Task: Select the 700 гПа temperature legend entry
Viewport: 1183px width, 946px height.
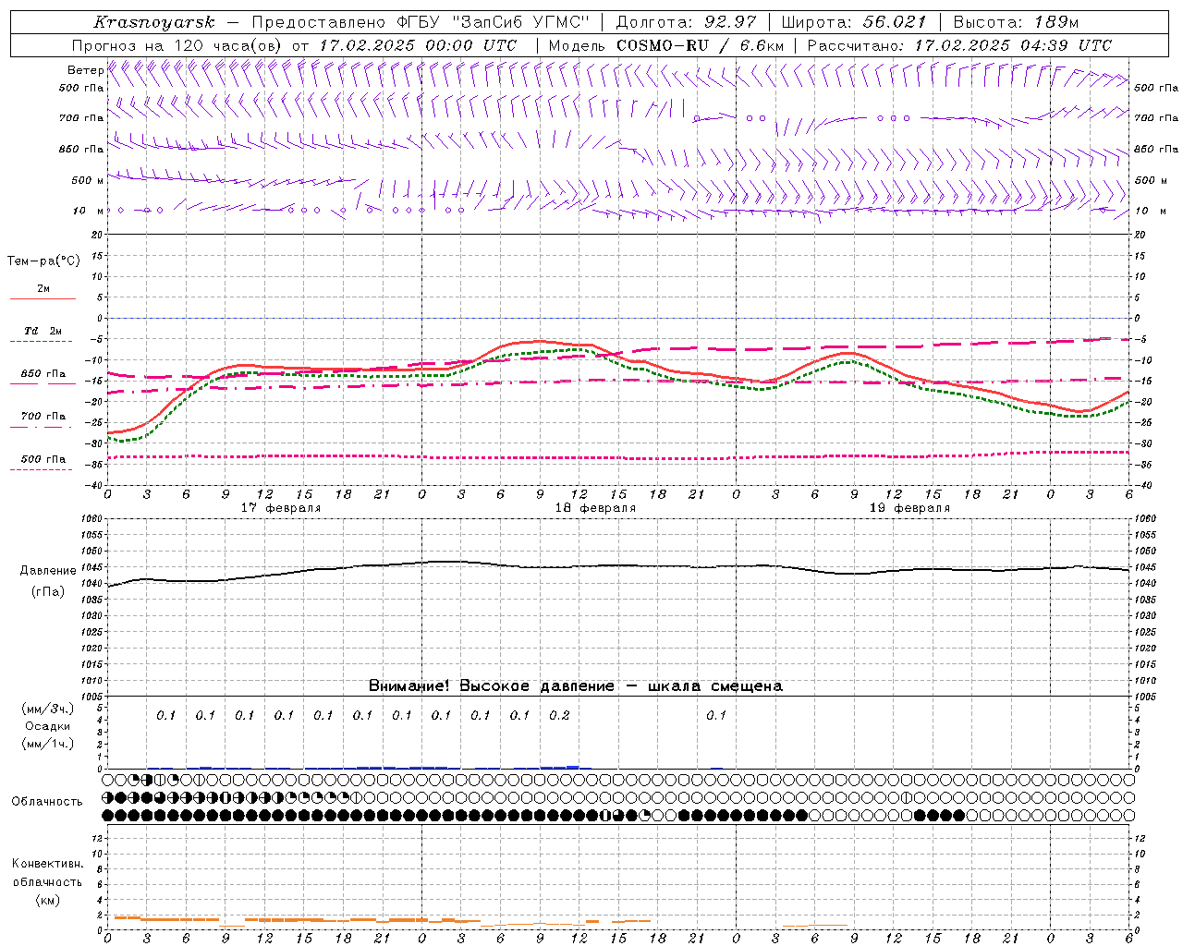Action: (43, 417)
